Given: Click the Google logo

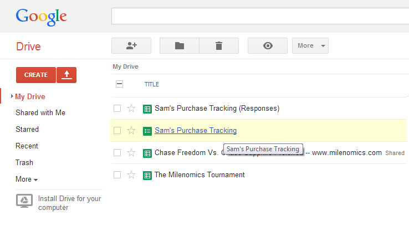Looking at the screenshot, I should click(41, 17).
